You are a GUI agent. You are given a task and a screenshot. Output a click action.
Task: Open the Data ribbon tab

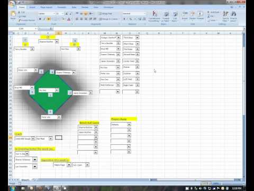pos(74,7)
